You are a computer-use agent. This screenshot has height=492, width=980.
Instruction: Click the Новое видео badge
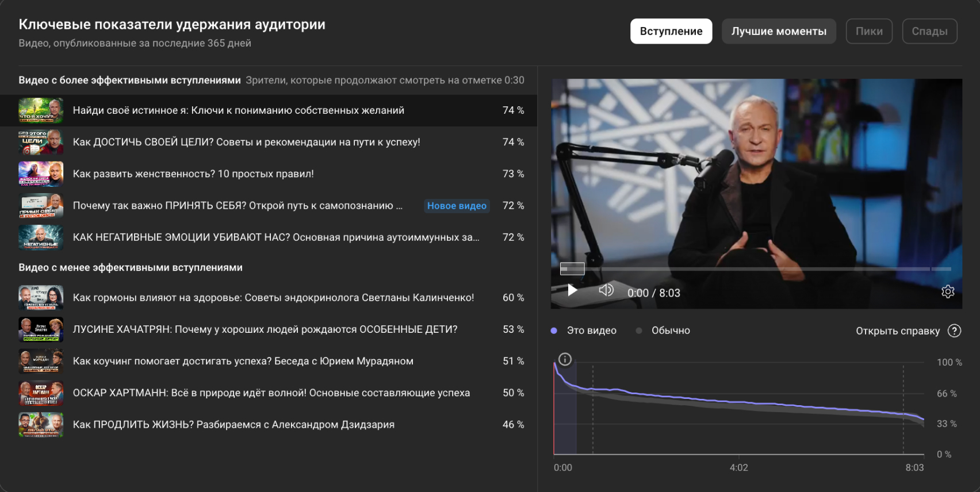point(457,206)
